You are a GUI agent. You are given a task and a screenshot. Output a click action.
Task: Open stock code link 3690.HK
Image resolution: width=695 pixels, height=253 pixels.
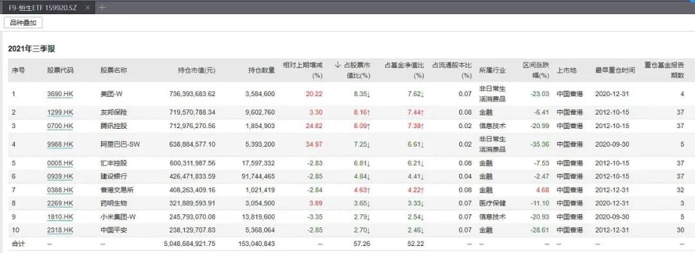tap(60, 94)
